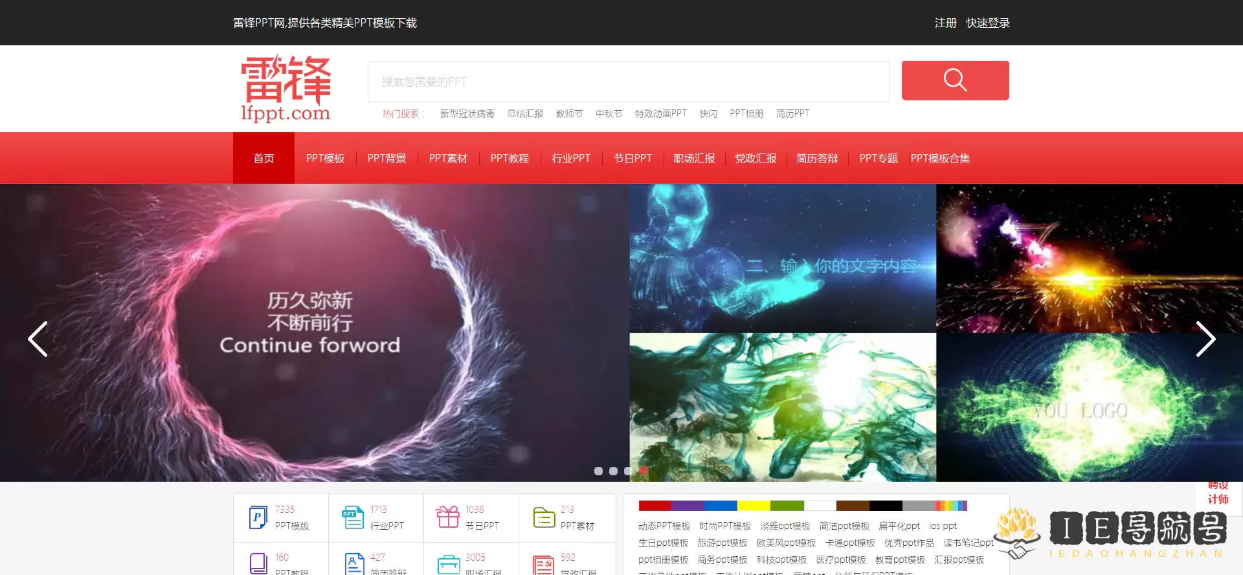Click the 快速登录 quick login link

988,23
